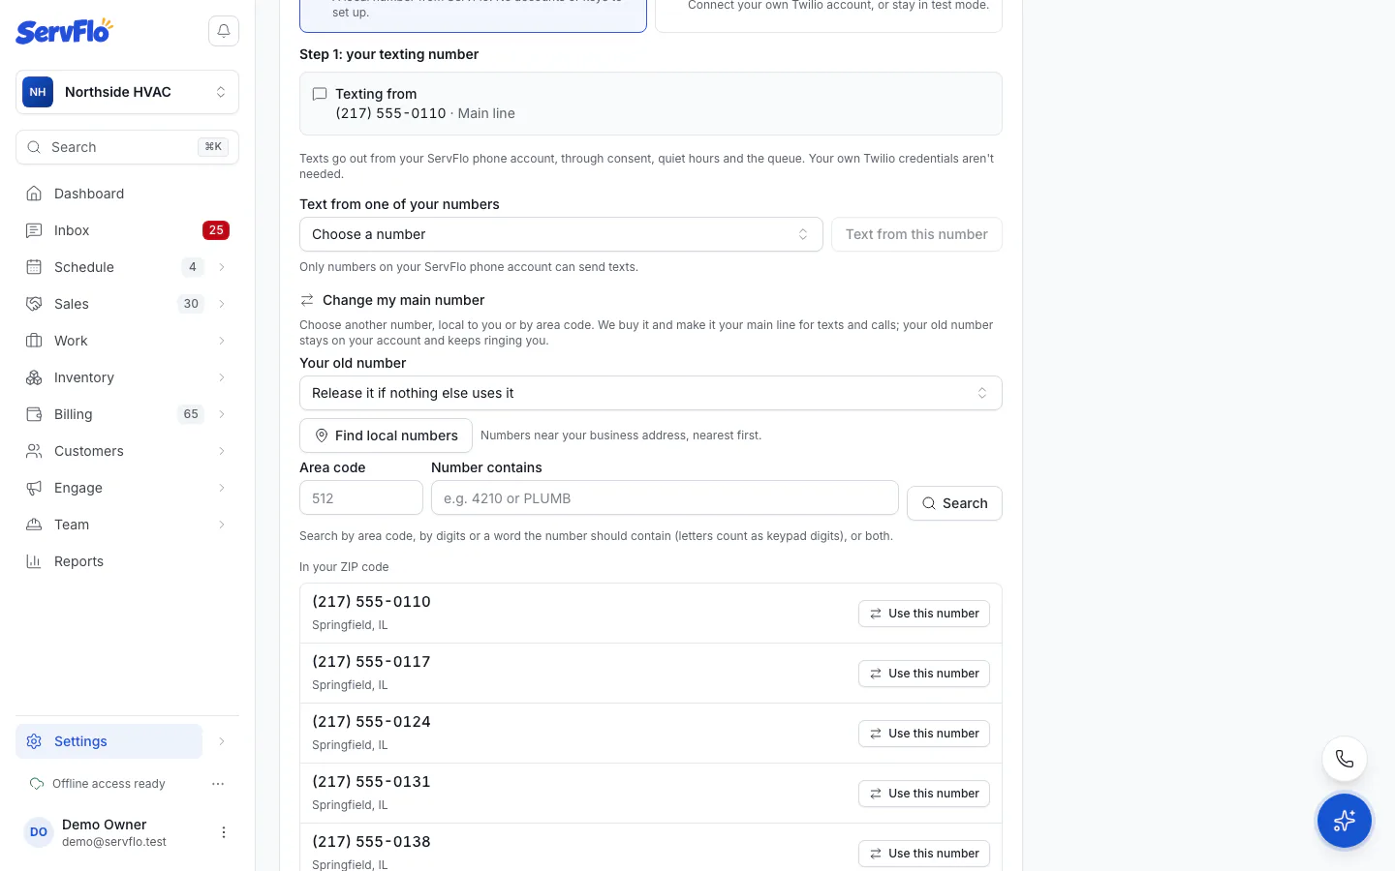The width and height of the screenshot is (1395, 871).
Task: Use this number for (217) 555-0124
Action: 924,734
